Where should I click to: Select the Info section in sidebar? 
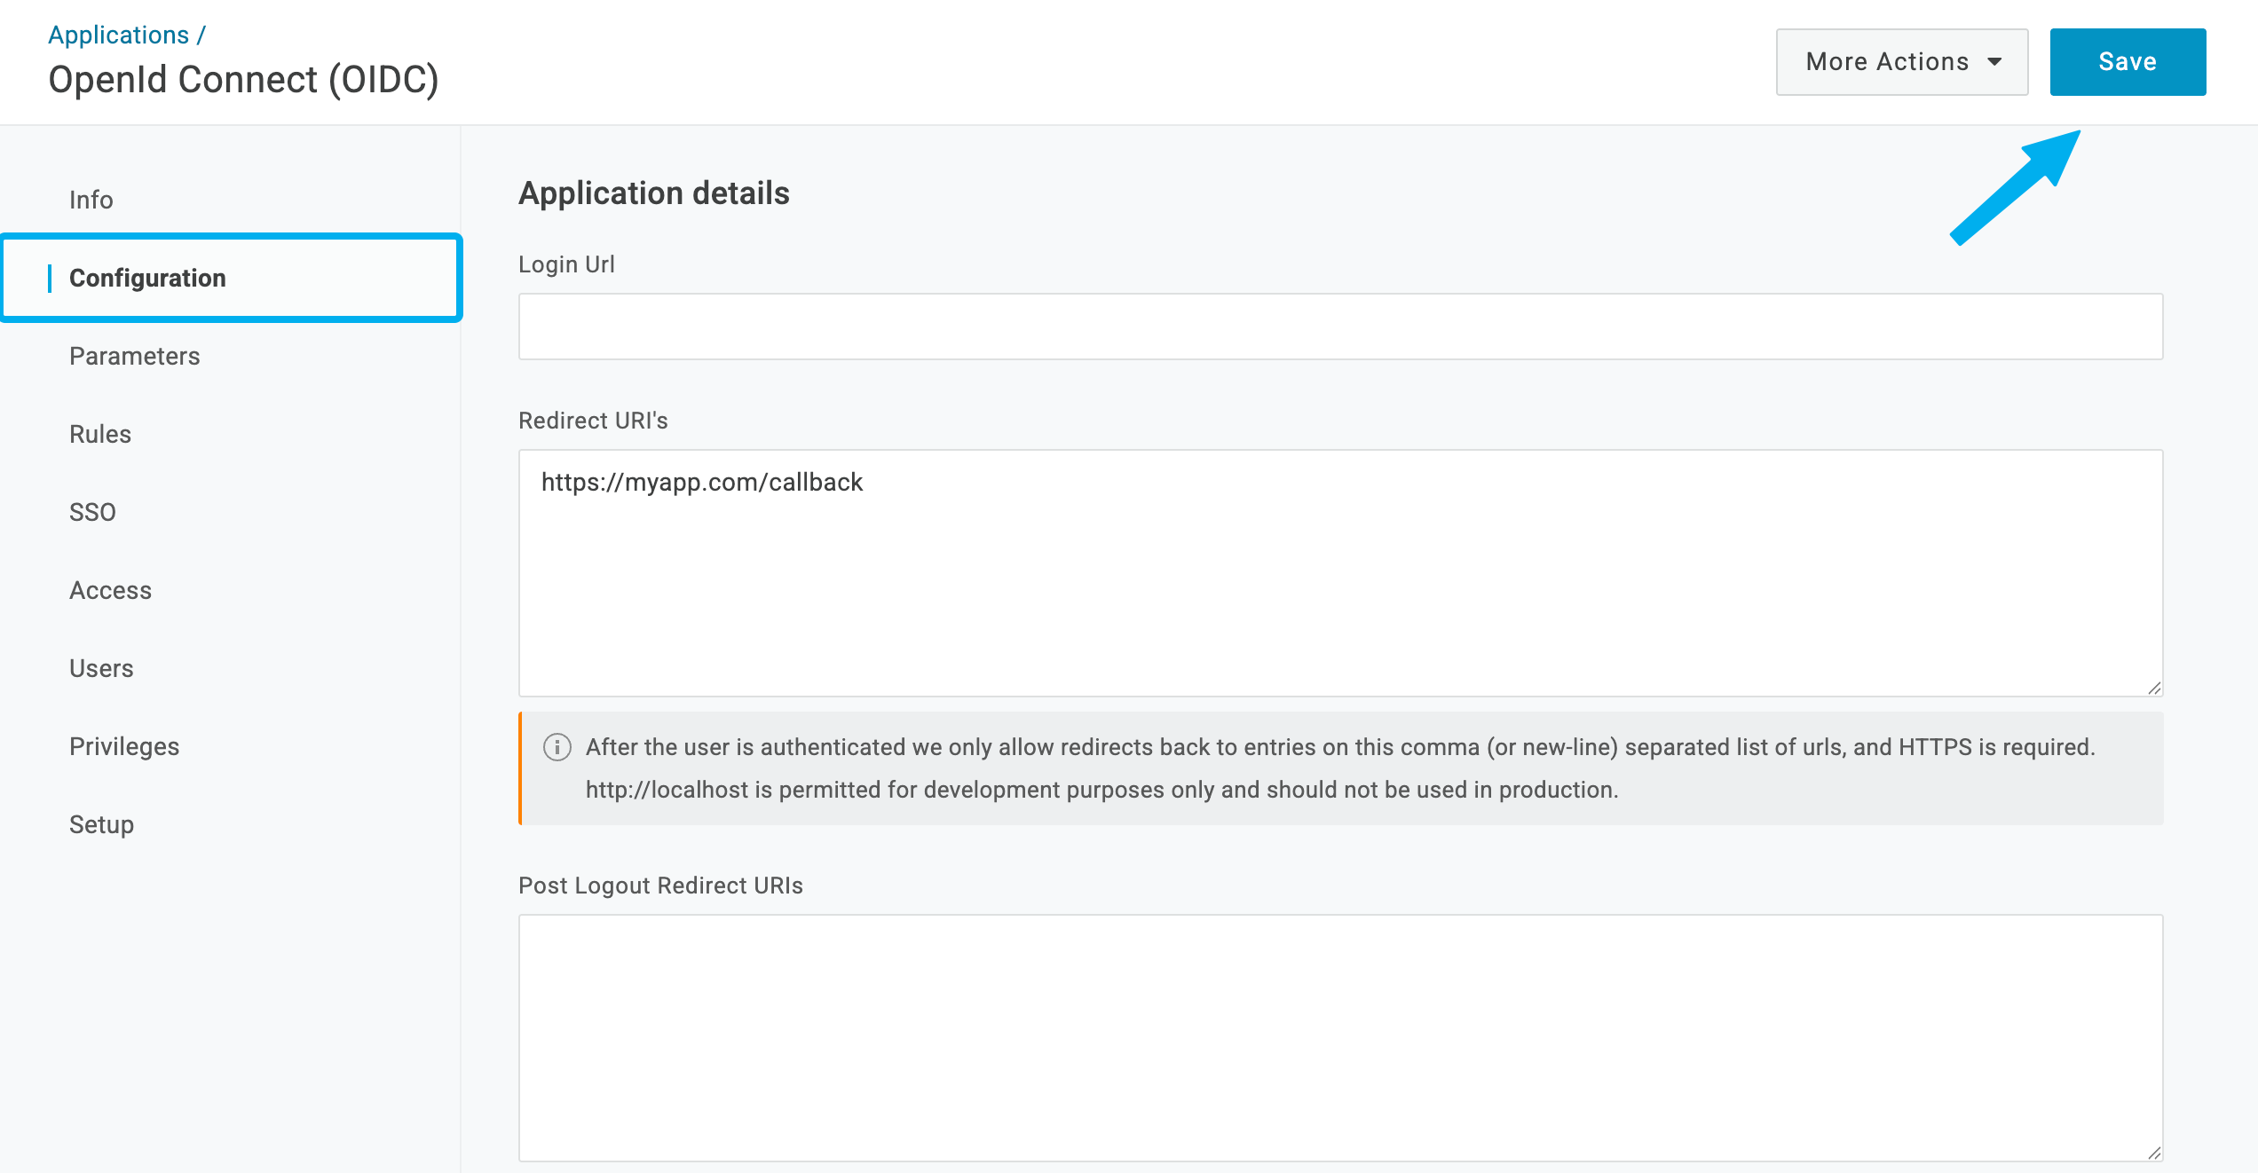[91, 200]
